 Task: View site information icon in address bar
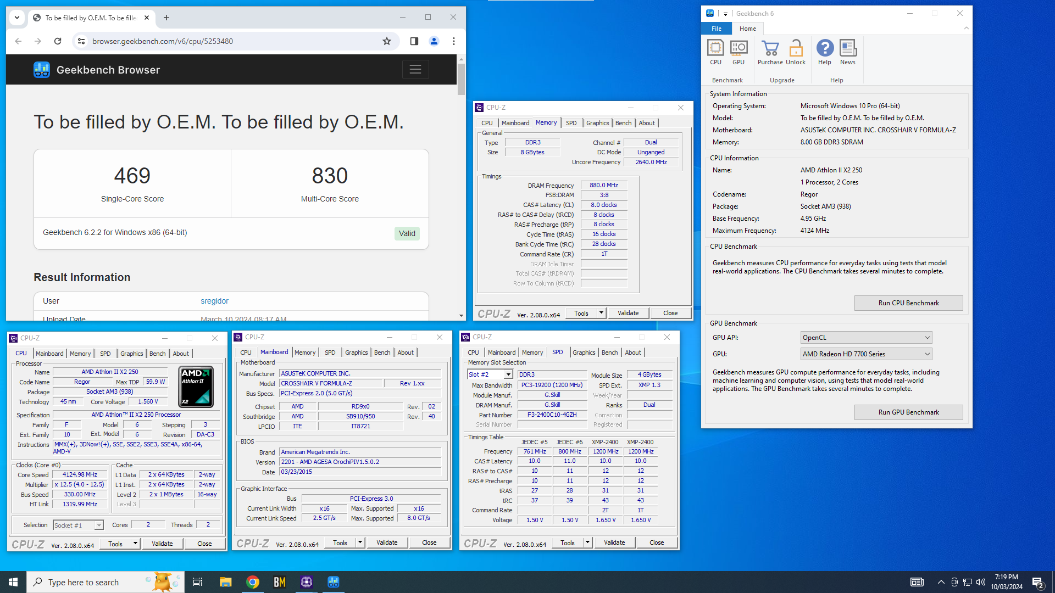pyautogui.click(x=81, y=41)
